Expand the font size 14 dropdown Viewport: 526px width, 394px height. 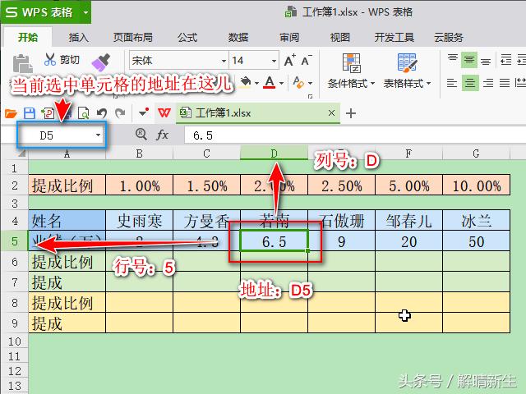point(274,61)
